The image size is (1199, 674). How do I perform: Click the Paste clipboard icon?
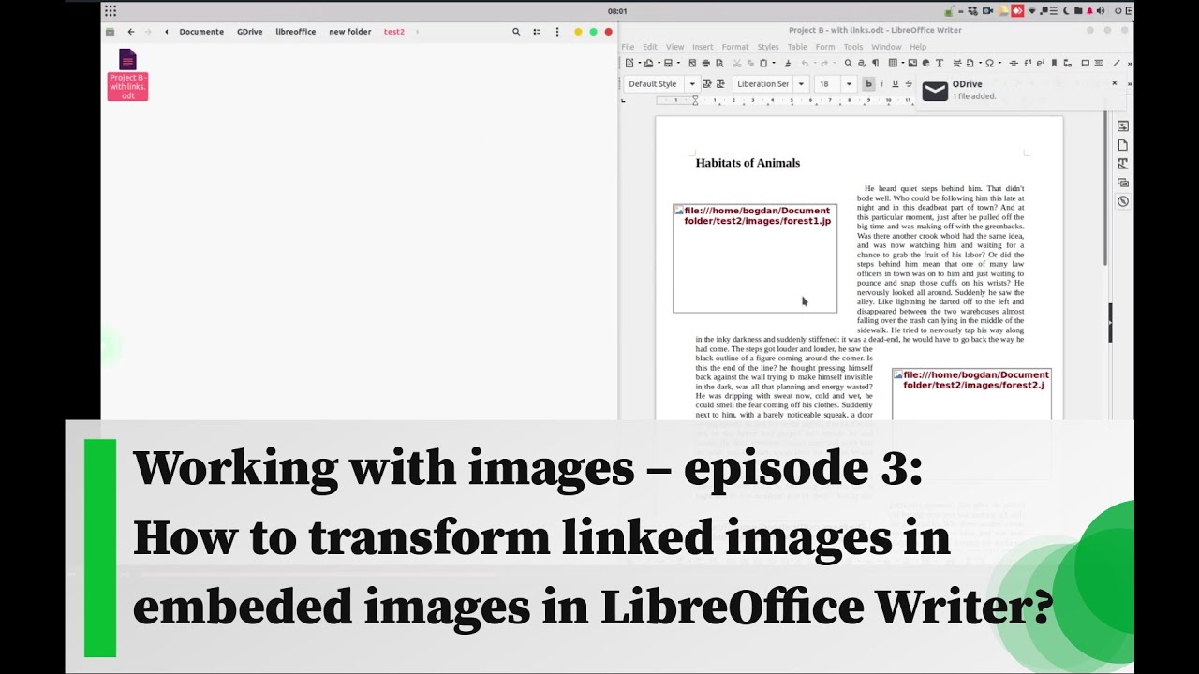[763, 63]
